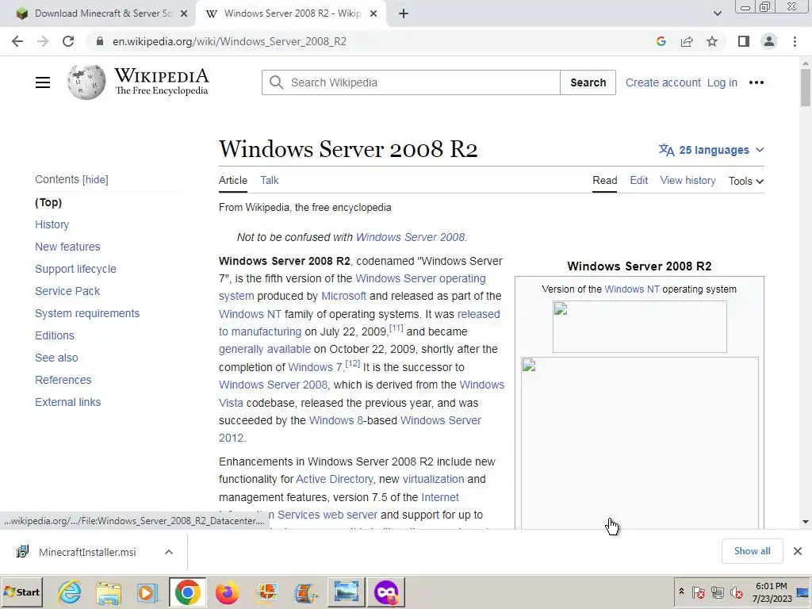This screenshot has width=812, height=609.
Task: Close the Windows Server 2008 R2 tab
Action: click(x=373, y=13)
